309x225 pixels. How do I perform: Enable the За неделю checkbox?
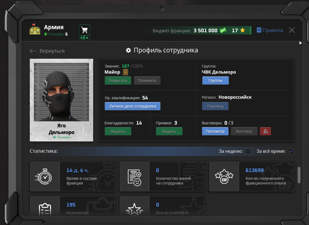point(248,151)
